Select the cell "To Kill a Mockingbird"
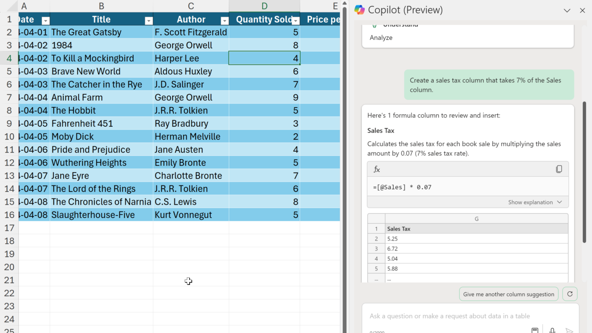Image resolution: width=592 pixels, height=333 pixels. click(101, 58)
